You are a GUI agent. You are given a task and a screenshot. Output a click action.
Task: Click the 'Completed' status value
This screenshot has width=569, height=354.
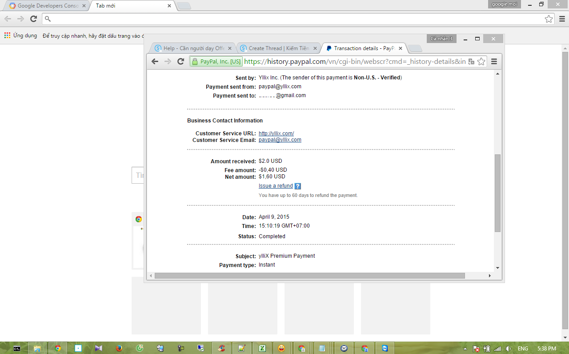pyautogui.click(x=272, y=236)
